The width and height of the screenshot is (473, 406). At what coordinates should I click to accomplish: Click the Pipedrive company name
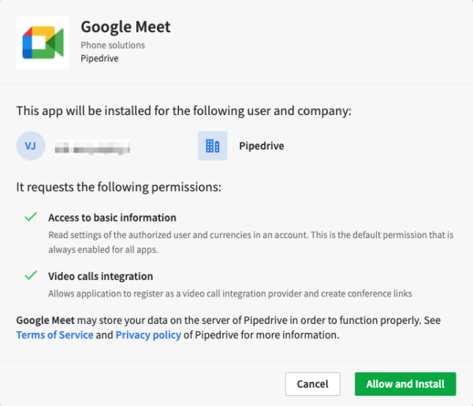[x=262, y=146]
